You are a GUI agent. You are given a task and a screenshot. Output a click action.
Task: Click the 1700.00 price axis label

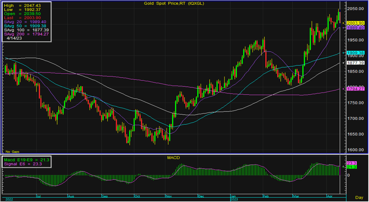[356, 119]
